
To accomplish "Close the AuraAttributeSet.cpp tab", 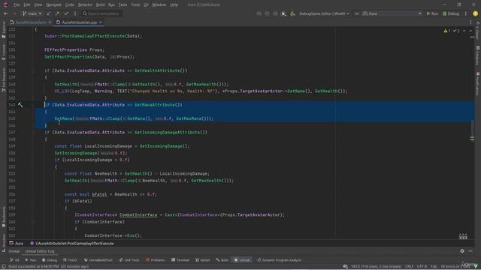I will 100,22.
